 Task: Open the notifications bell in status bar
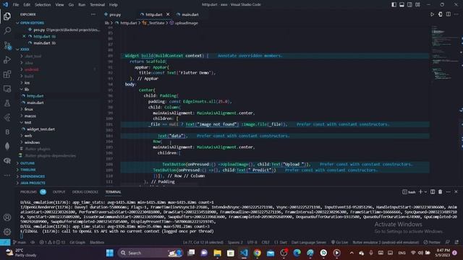(x=456, y=243)
